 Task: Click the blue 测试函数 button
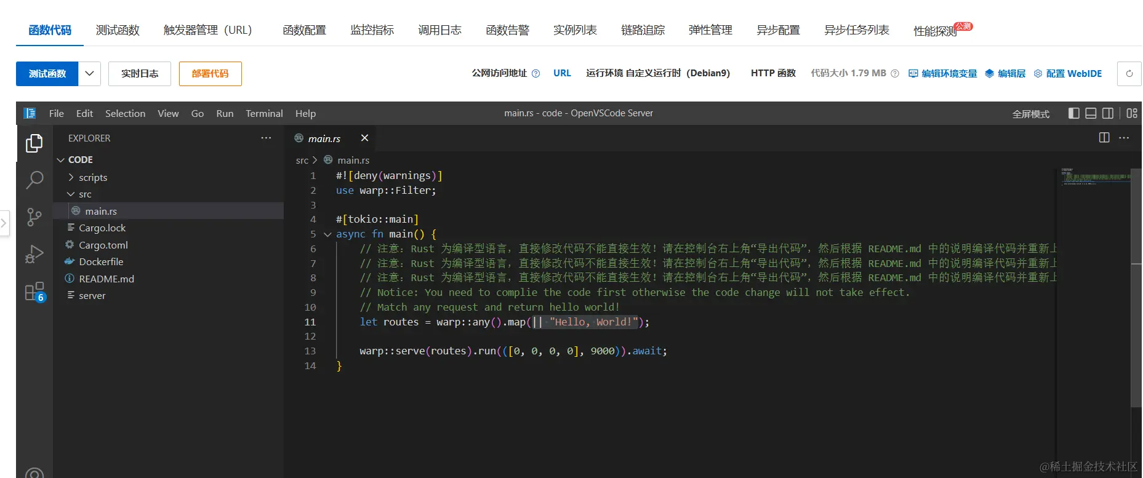[x=47, y=74]
